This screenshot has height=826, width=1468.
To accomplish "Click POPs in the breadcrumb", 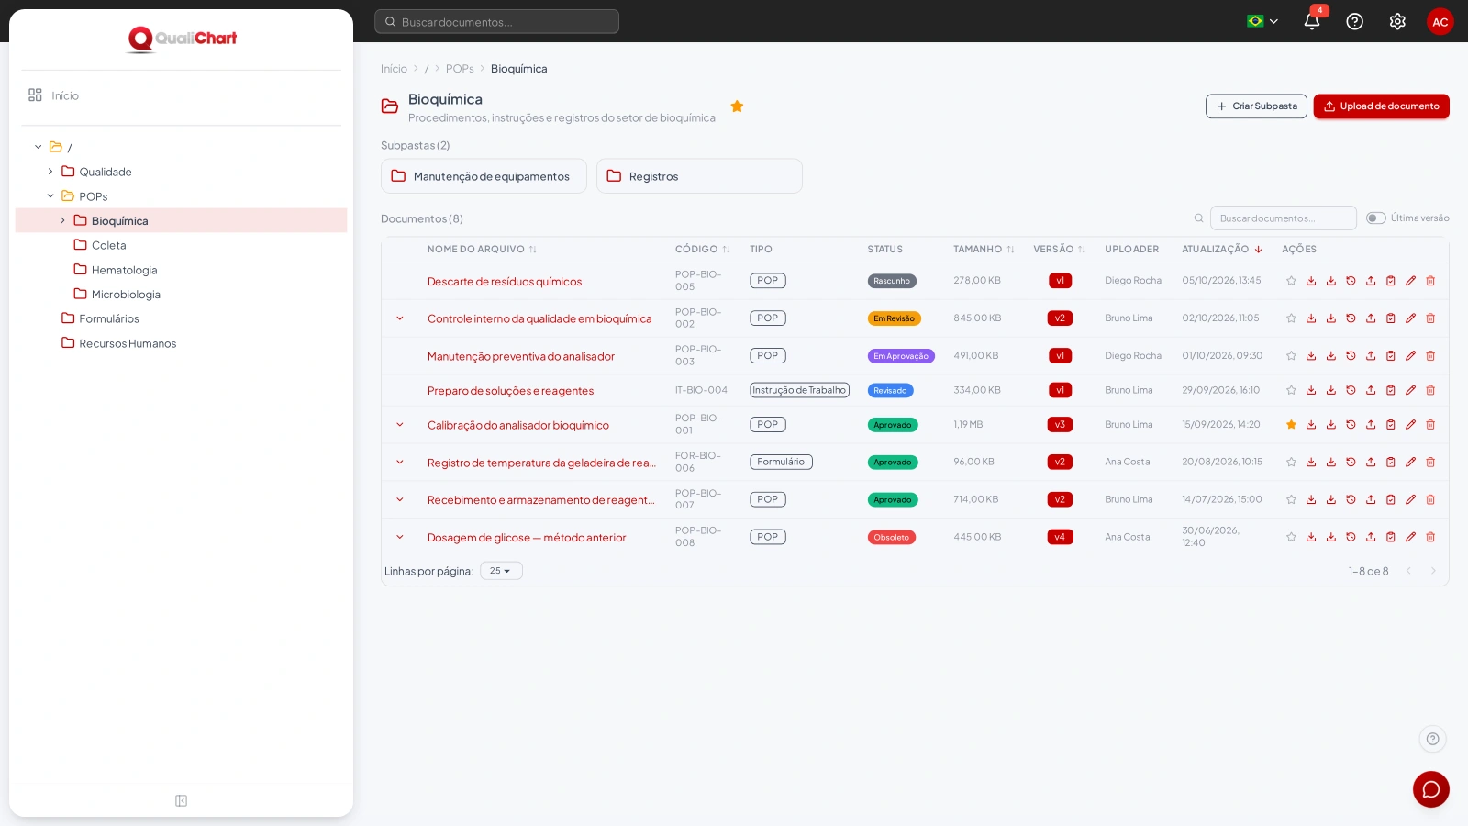I will point(460,69).
